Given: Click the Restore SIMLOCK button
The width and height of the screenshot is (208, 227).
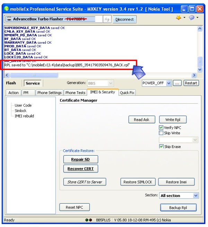Looking at the screenshot, I should point(138,182).
